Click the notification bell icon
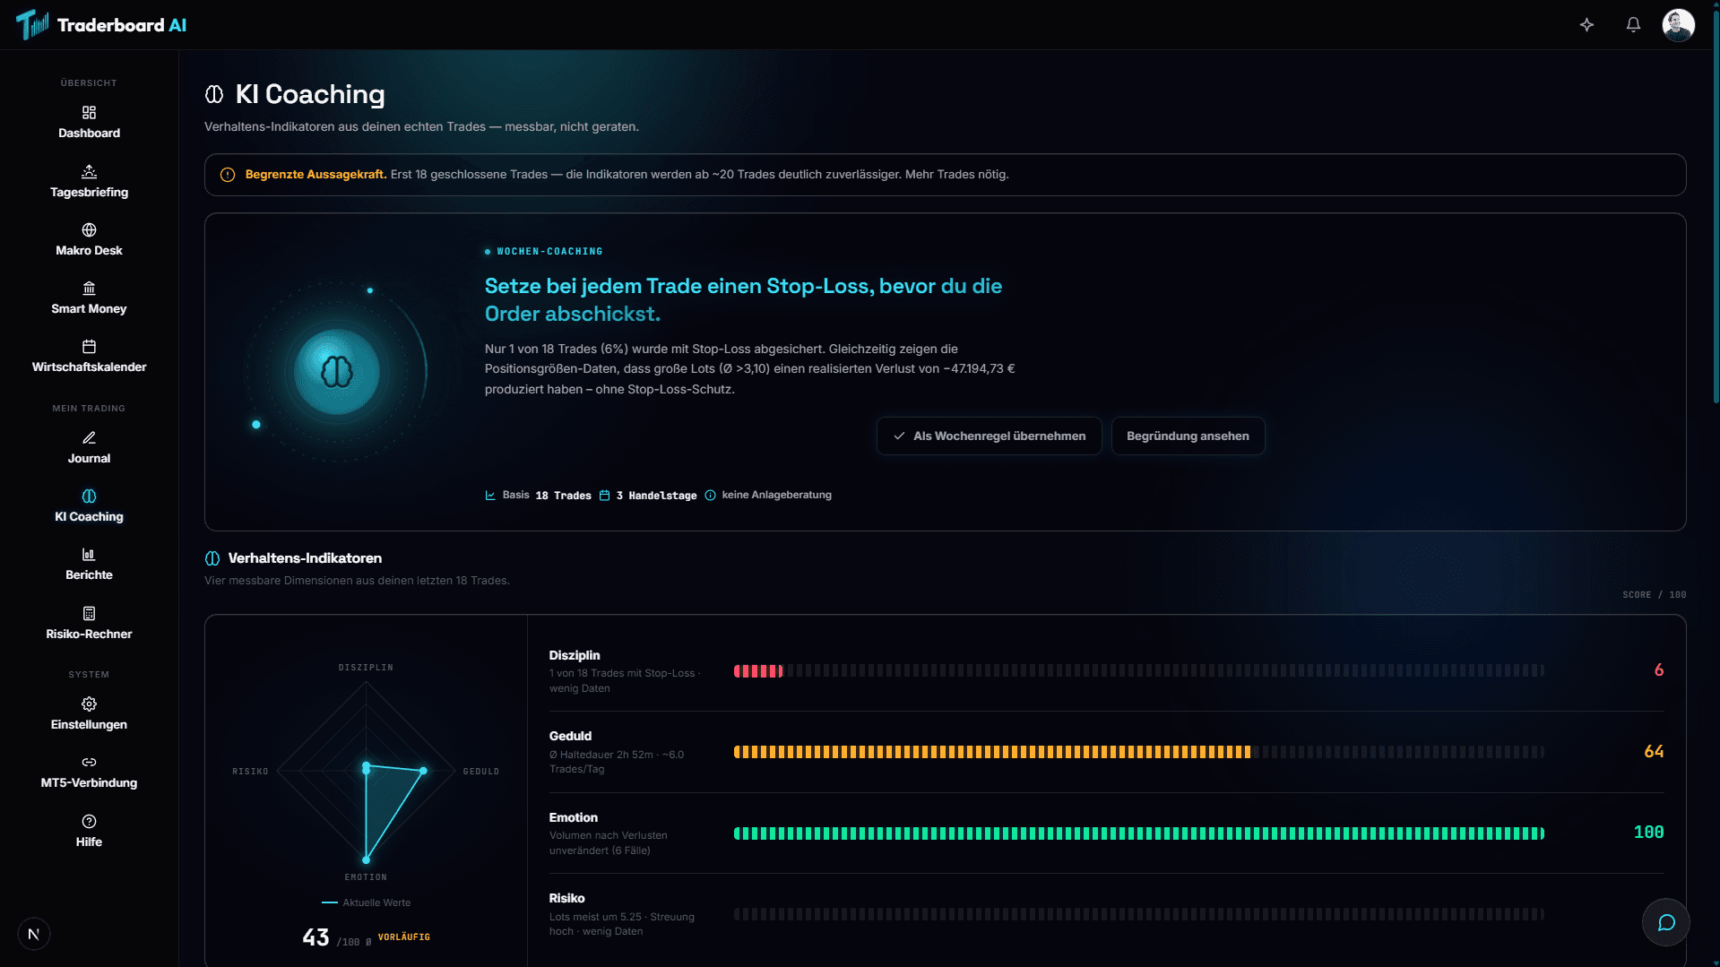This screenshot has width=1720, height=967. pyautogui.click(x=1633, y=25)
